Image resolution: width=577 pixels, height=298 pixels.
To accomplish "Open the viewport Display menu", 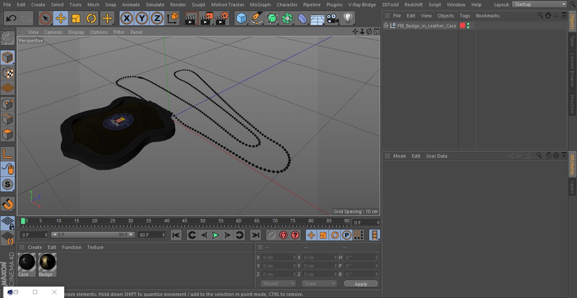I will 76,32.
